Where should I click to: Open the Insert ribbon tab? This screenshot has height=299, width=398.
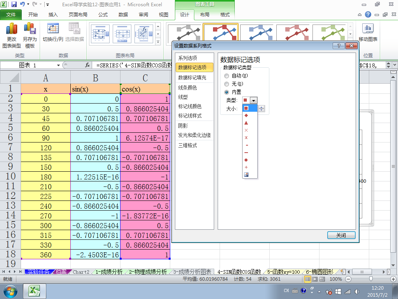click(x=53, y=15)
